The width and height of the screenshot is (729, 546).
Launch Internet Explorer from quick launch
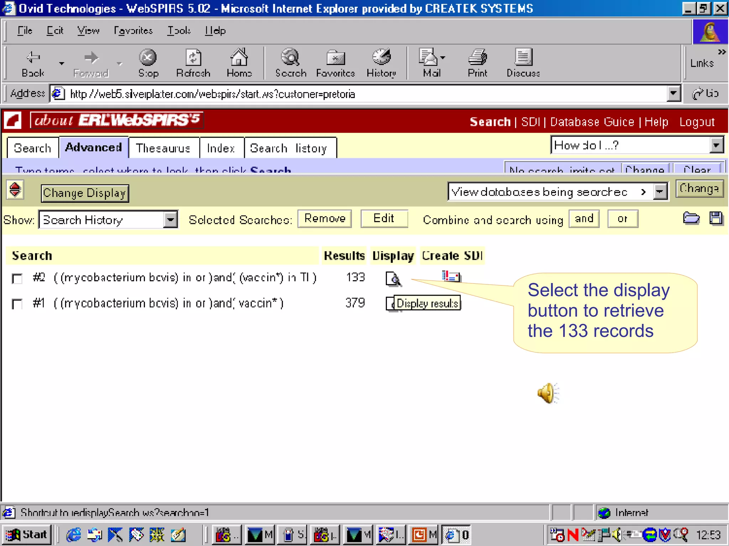click(74, 535)
